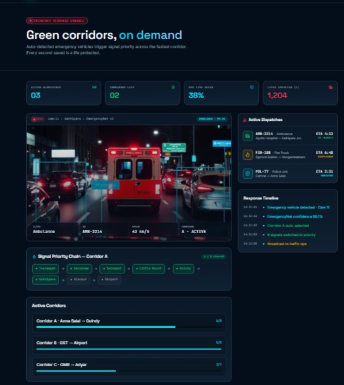Open the 'Corridor C - OMR → Adyar' row
This screenshot has width=344, height=385.
pos(129,367)
